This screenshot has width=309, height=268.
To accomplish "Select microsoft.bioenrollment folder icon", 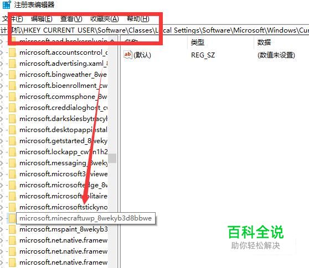I will tap(12, 86).
